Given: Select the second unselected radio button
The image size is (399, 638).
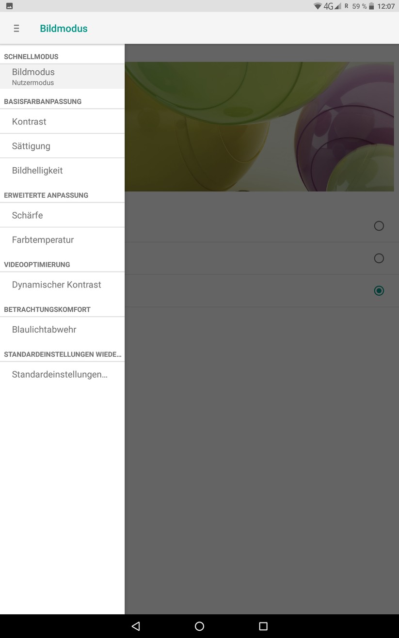Looking at the screenshot, I should coord(379,258).
